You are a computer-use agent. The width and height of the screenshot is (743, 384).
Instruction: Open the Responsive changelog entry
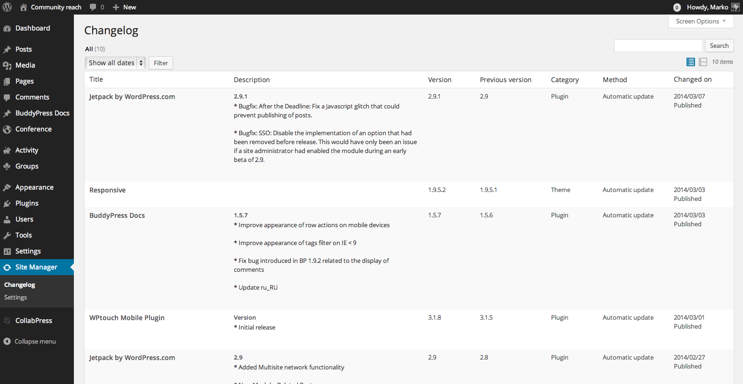[107, 190]
